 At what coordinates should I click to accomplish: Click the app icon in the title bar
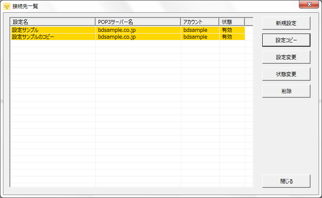[6, 6]
